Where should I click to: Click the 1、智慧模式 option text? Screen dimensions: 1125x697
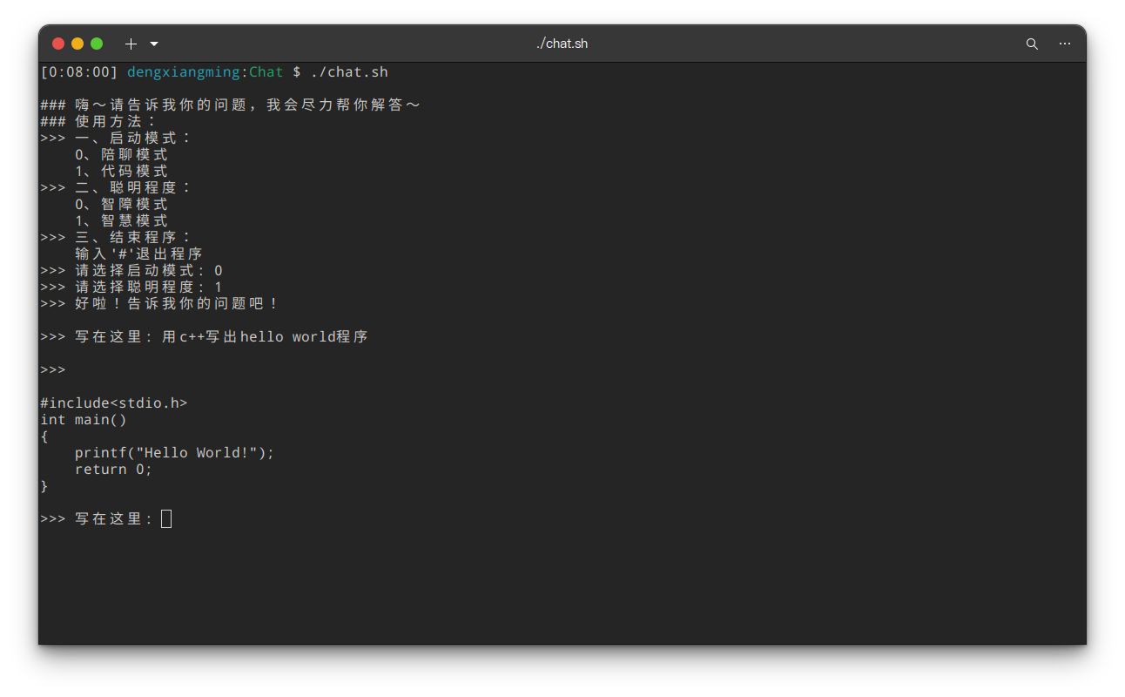[x=121, y=221]
